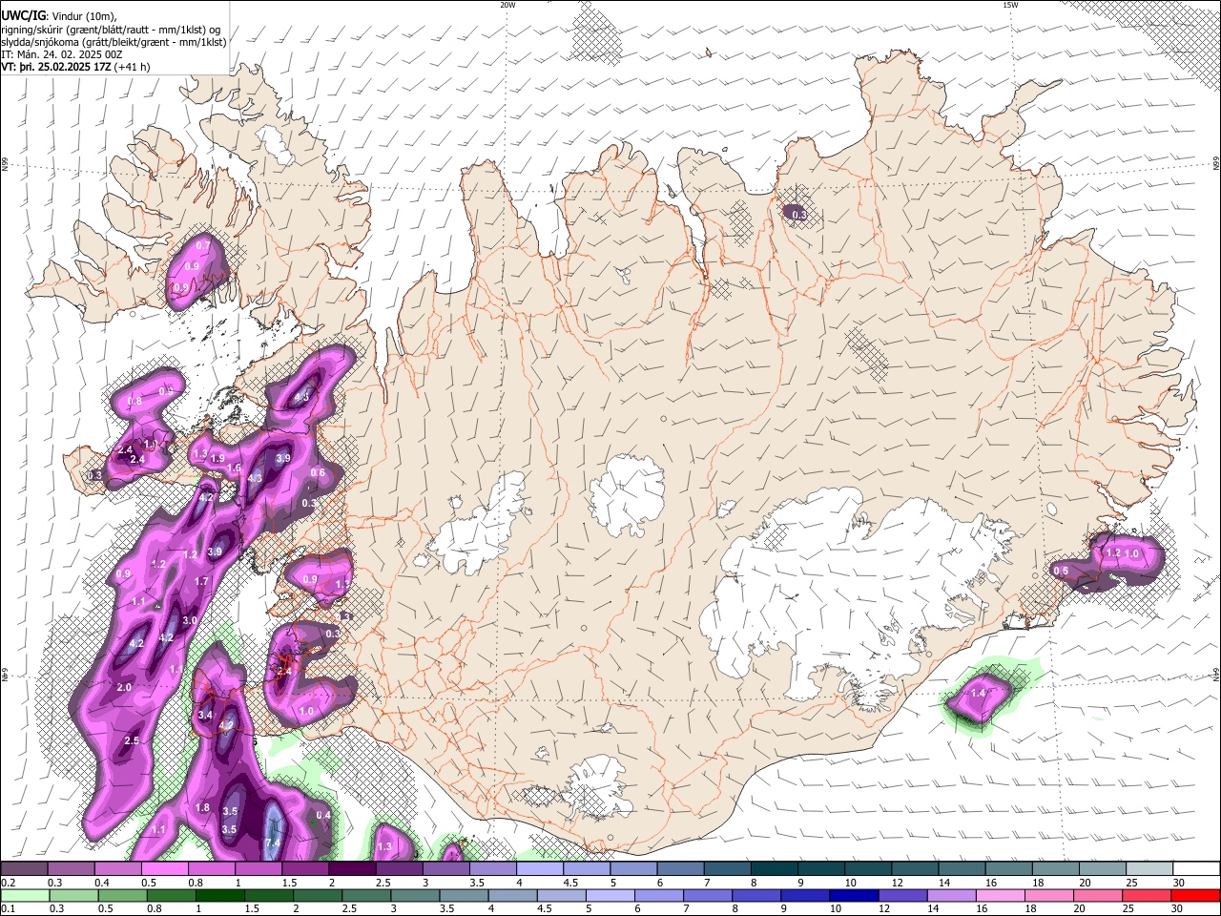Image resolution: width=1221 pixels, height=916 pixels.
Task: Click the 1.8 value on the map
Action: (x=202, y=808)
